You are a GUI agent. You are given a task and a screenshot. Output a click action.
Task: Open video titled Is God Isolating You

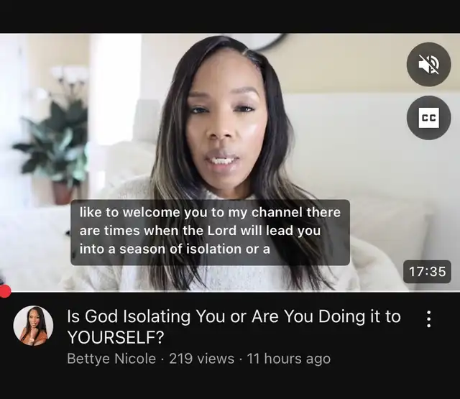tap(234, 326)
